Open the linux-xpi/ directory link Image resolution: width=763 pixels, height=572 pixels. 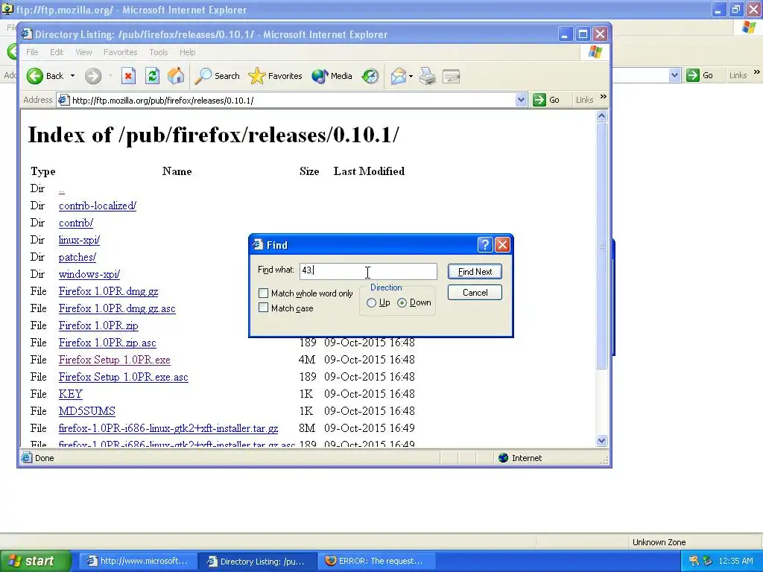pyautogui.click(x=79, y=240)
